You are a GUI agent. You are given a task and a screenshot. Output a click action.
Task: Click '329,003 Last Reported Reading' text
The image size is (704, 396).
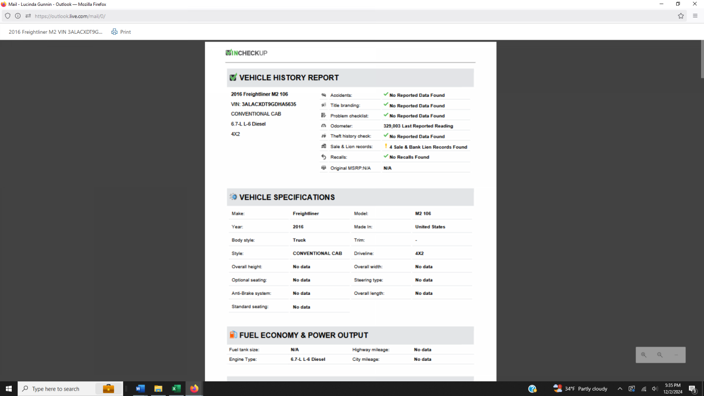pos(418,126)
